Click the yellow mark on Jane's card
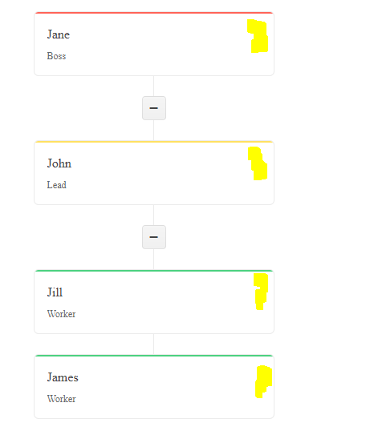Image resolution: width=374 pixels, height=431 pixels. click(x=258, y=36)
